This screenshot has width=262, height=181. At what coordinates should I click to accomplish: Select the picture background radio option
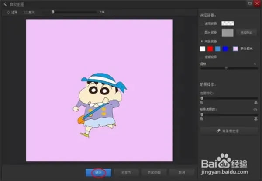pos(202,33)
